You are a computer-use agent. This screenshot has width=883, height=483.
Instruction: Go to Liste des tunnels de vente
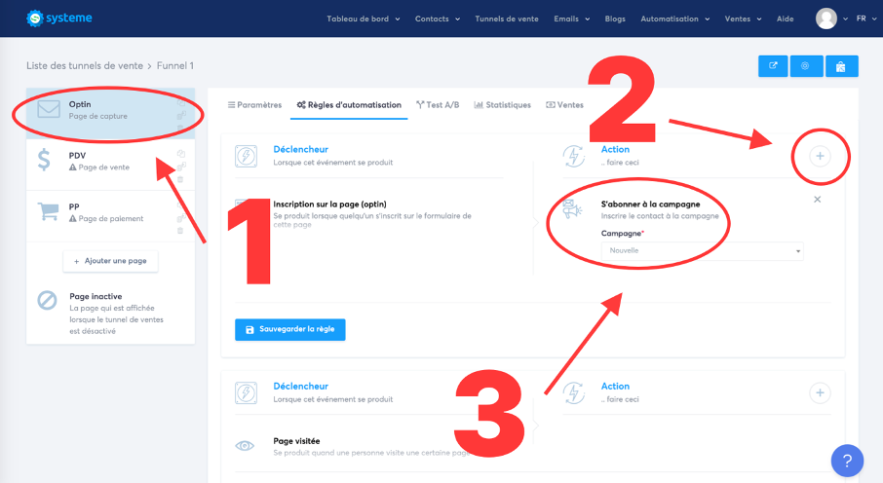tap(85, 66)
